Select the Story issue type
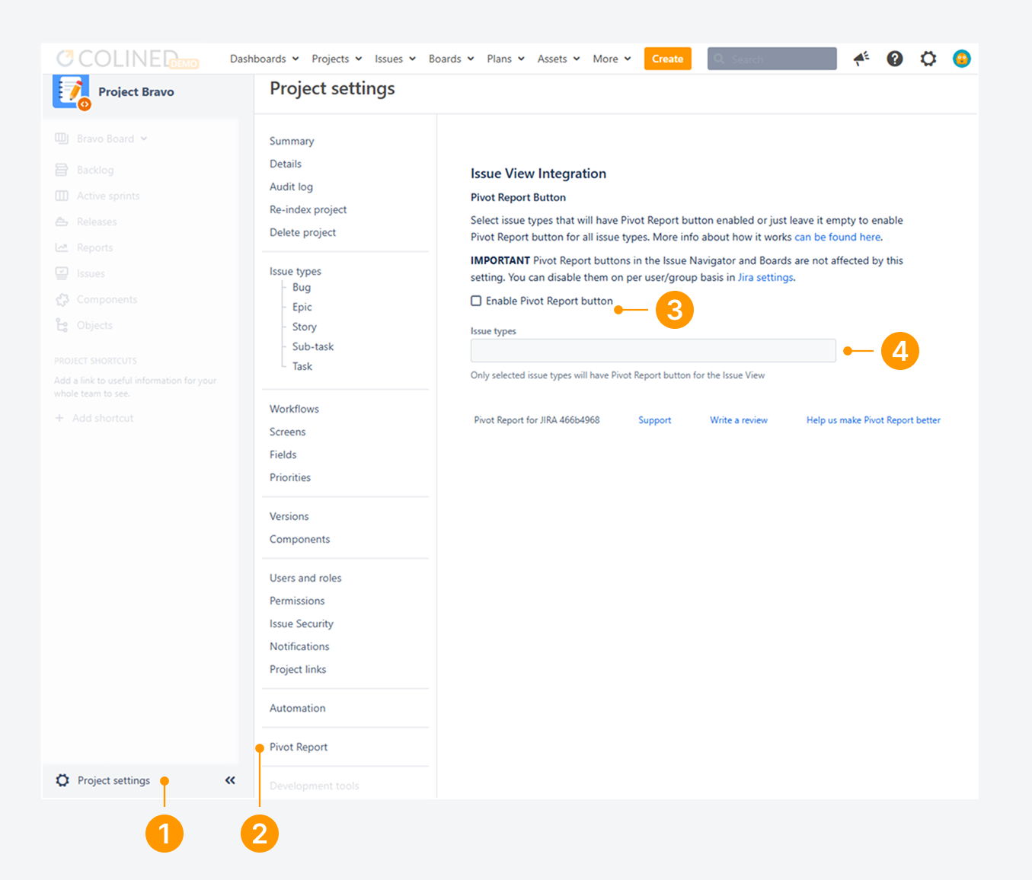Image resolution: width=1032 pixels, height=880 pixels. point(305,327)
